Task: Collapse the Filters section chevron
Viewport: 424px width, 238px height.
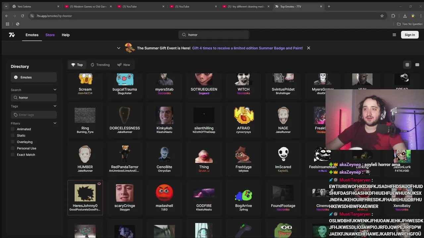Action: pyautogui.click(x=55, y=123)
